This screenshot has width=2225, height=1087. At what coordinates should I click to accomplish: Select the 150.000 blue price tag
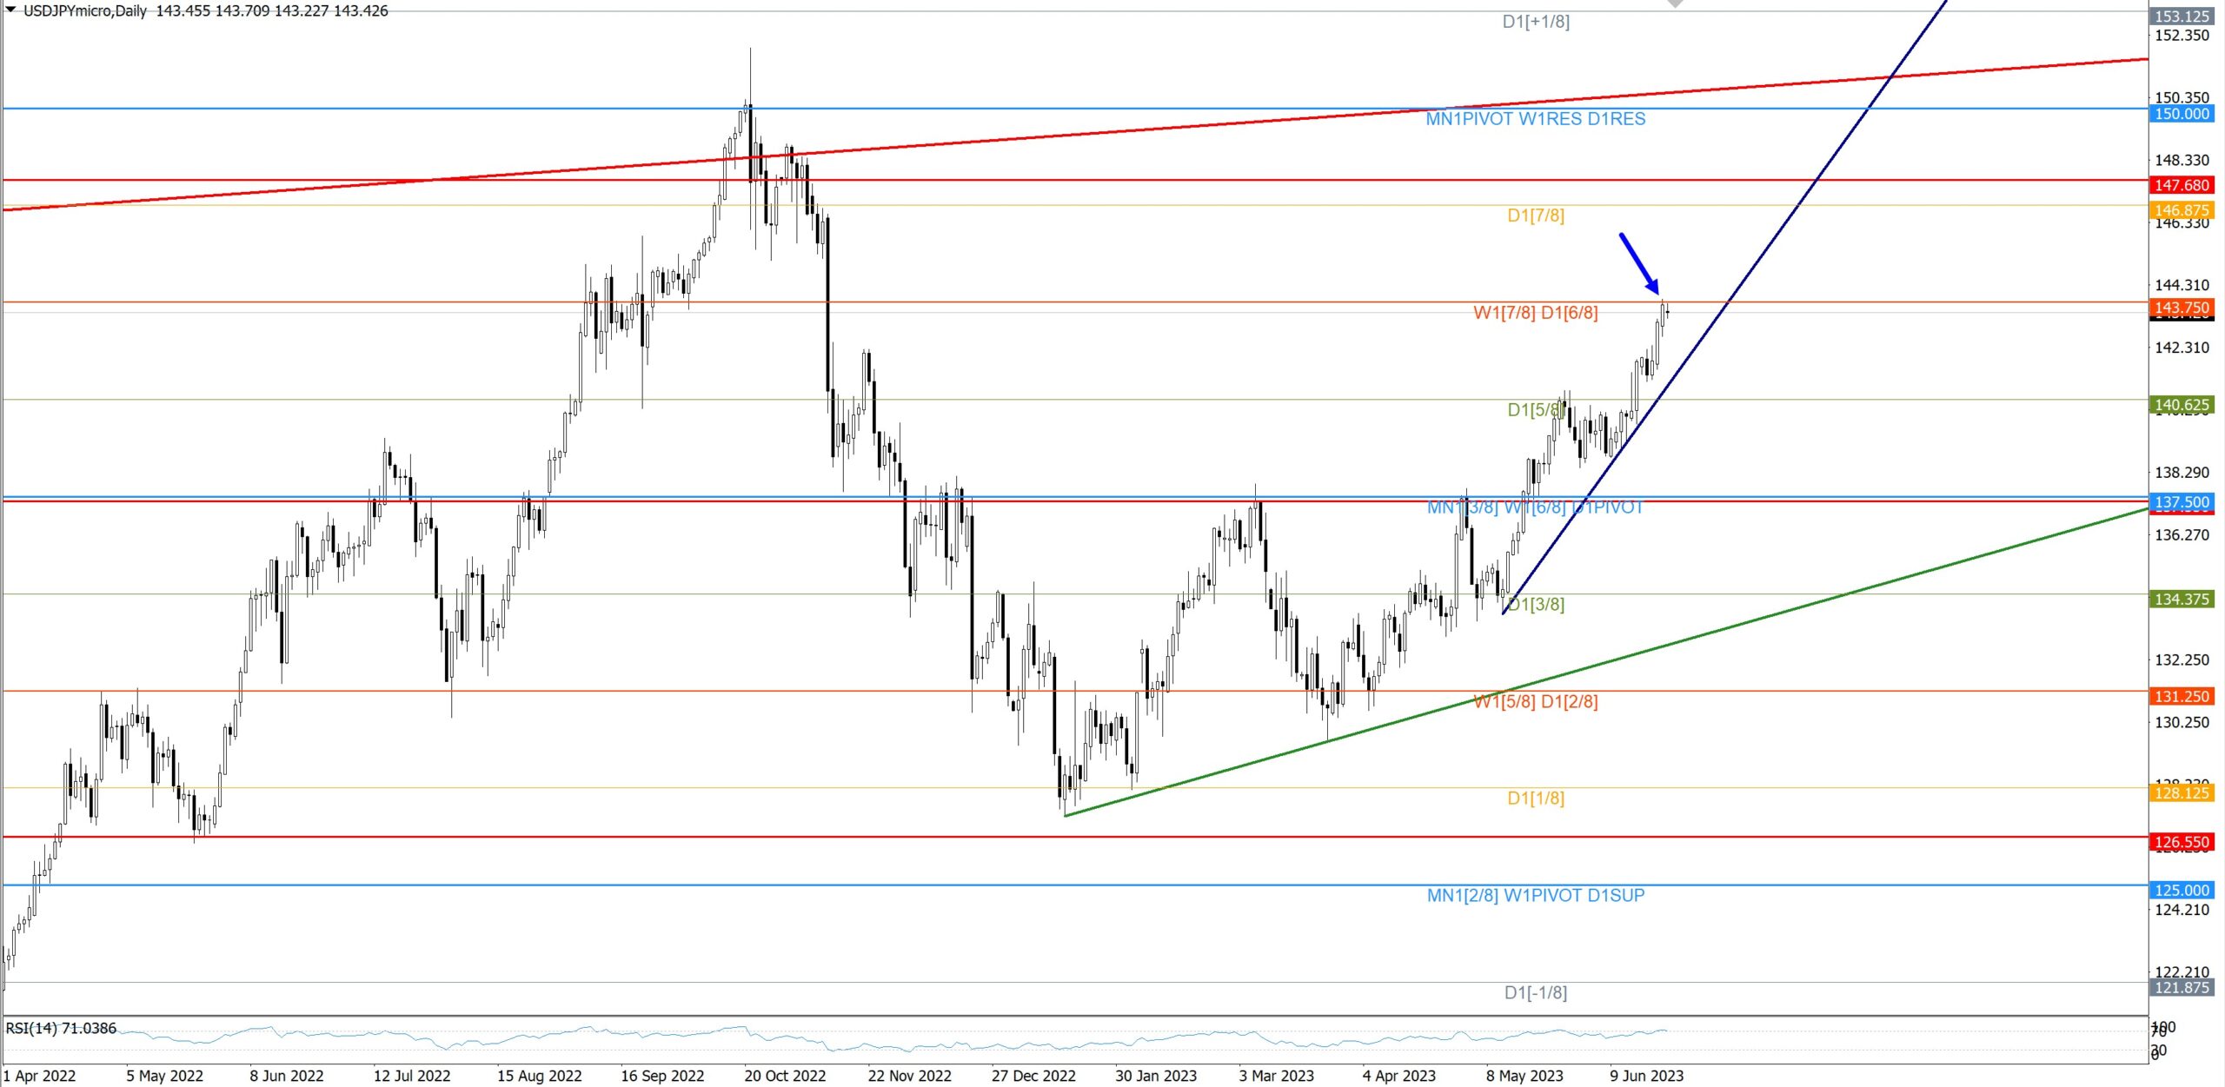coord(2181,114)
